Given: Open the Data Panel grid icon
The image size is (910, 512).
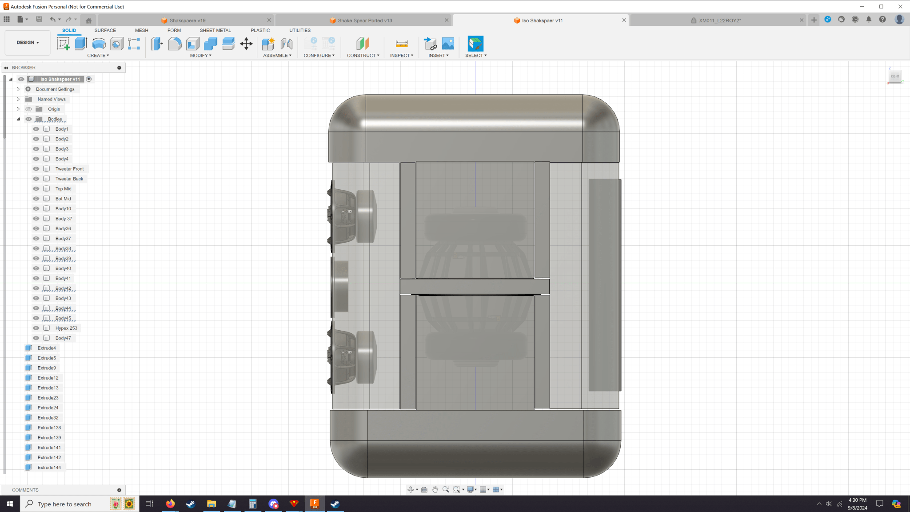Looking at the screenshot, I should coord(7,20).
